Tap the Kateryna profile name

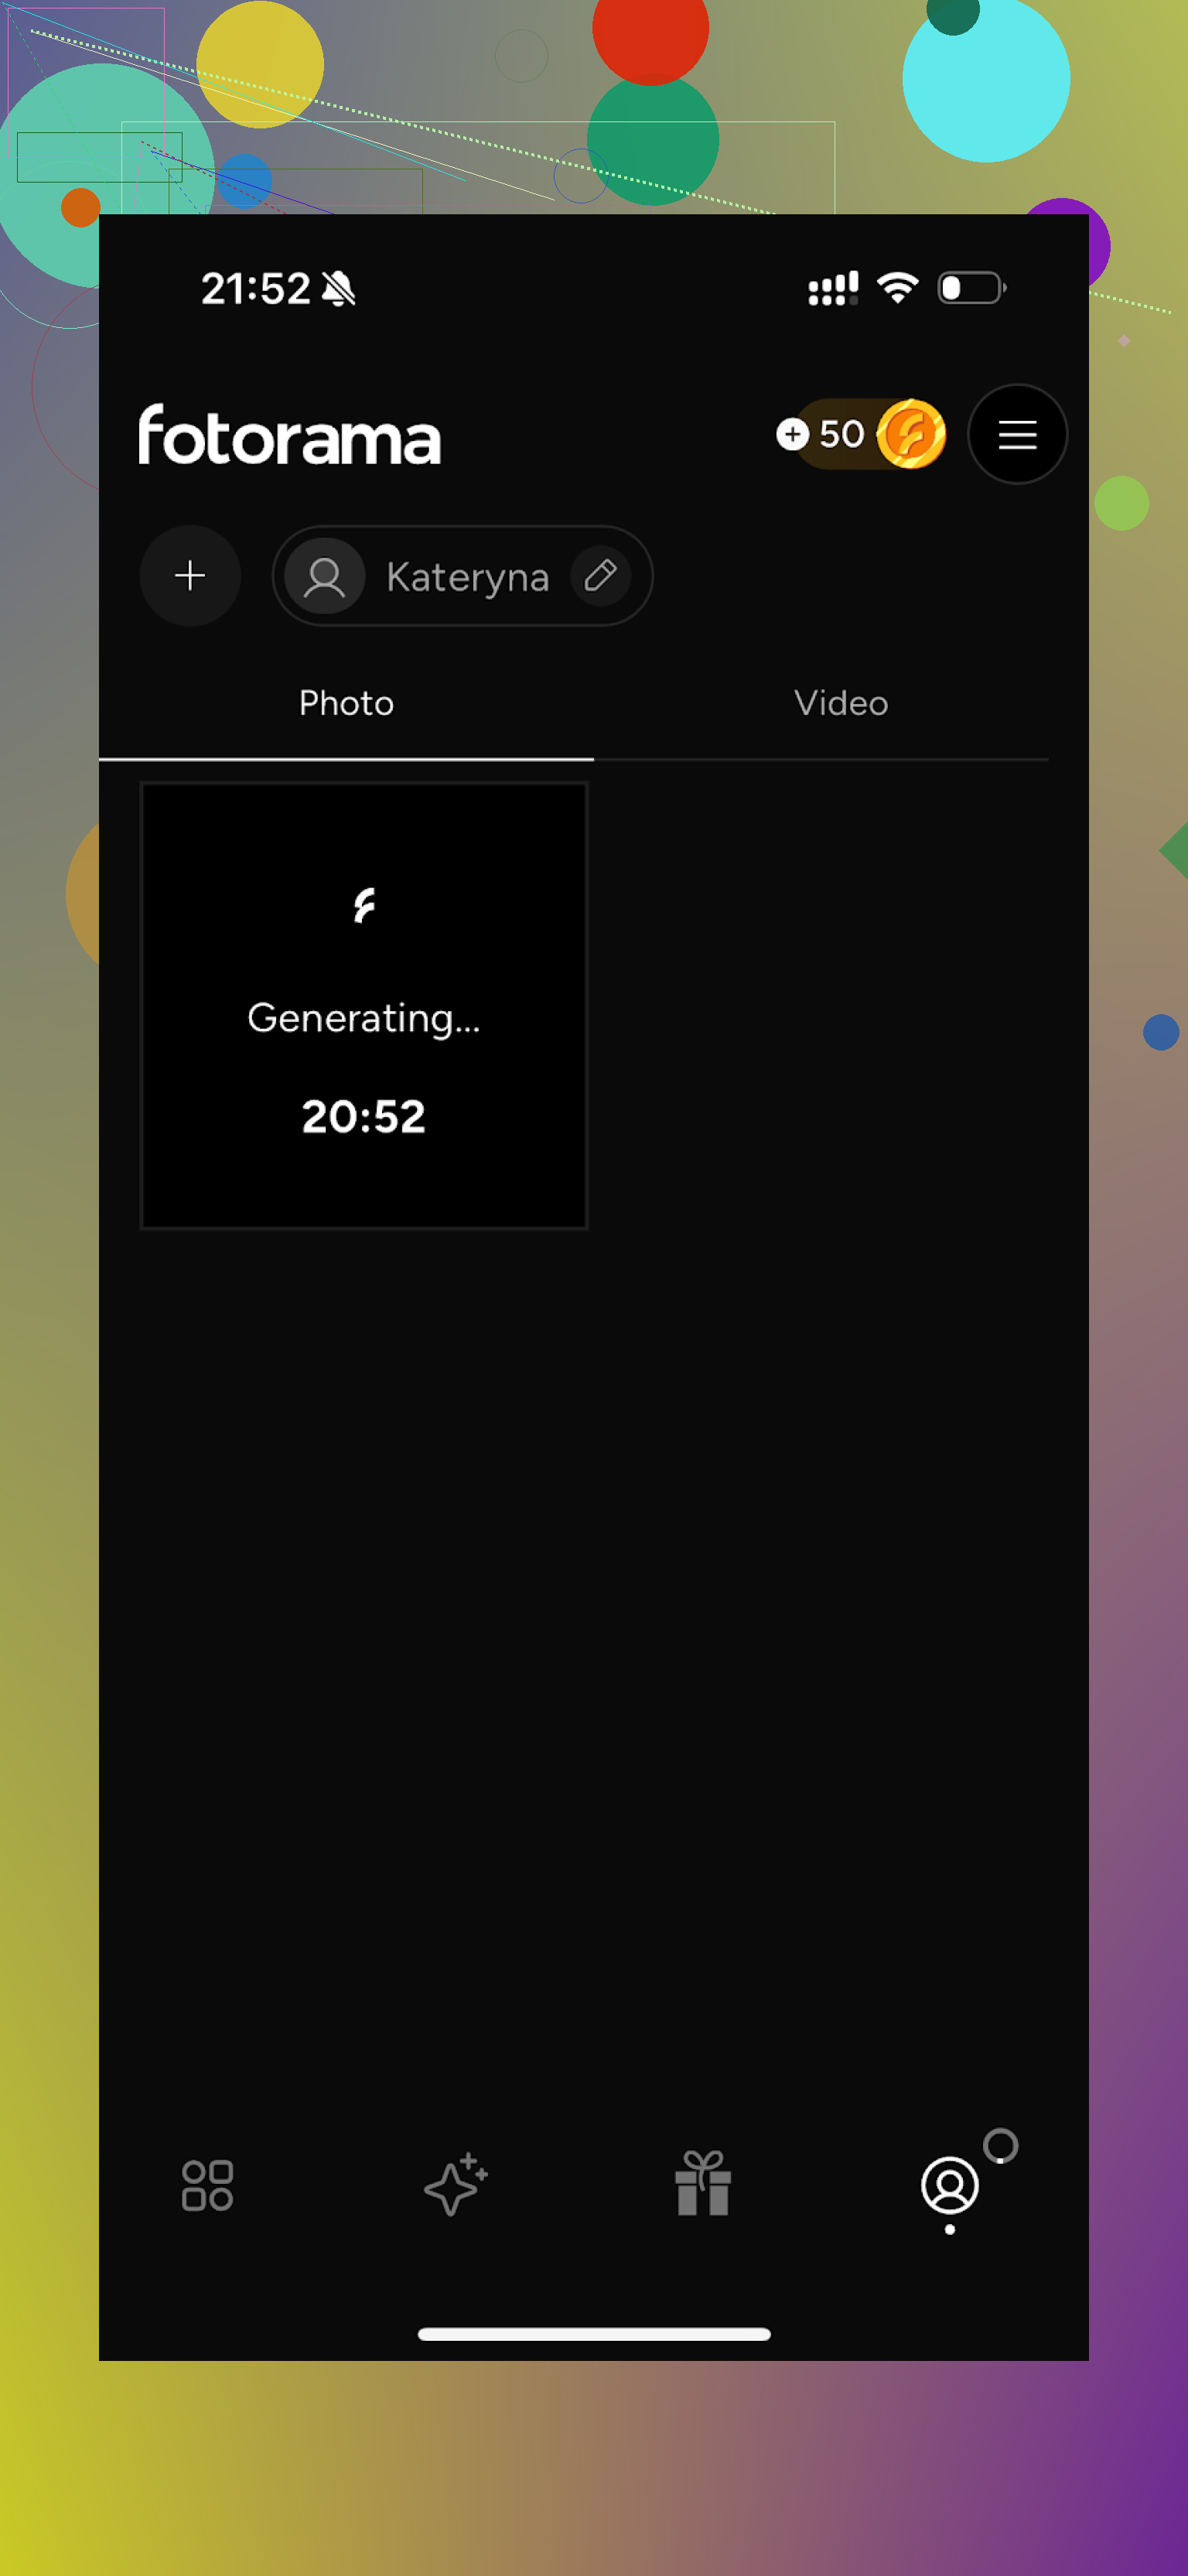pyautogui.click(x=467, y=577)
